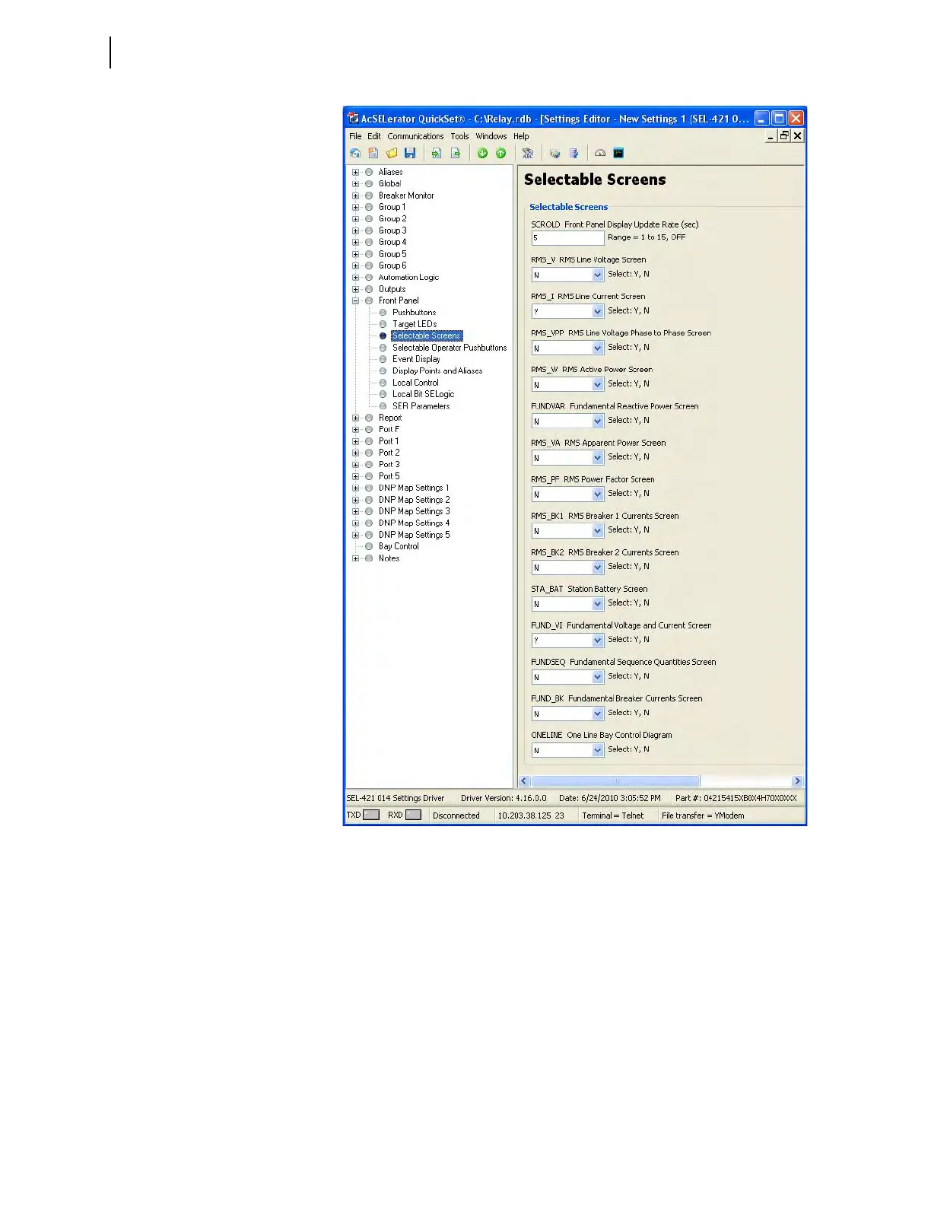Click the Home toolbar icon
The height and width of the screenshot is (1205, 931).
tap(355, 153)
